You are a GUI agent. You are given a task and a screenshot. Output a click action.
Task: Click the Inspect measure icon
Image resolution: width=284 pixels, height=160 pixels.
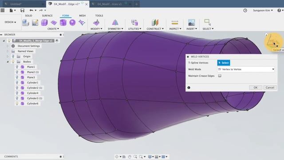click(175, 23)
